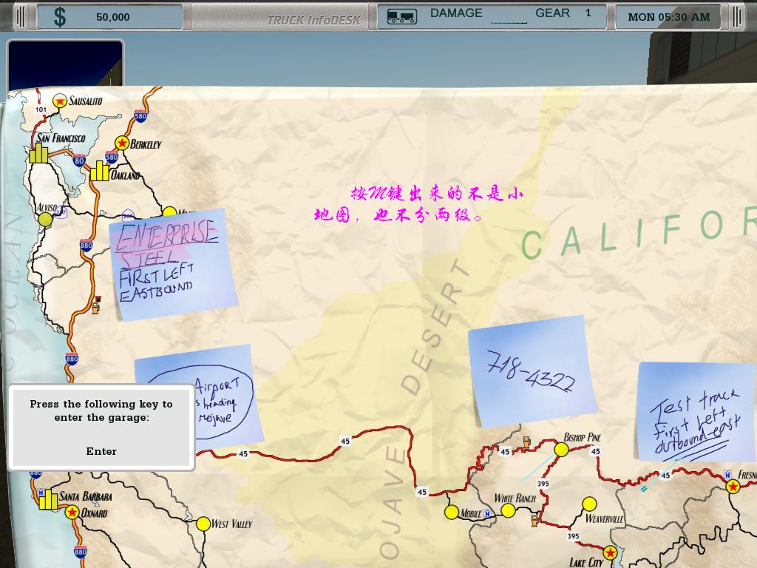Click the West Valley name label
This screenshot has width=757, height=568.
tap(231, 524)
